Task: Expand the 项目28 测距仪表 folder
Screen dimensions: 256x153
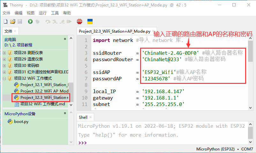Action: click(x=4, y=53)
